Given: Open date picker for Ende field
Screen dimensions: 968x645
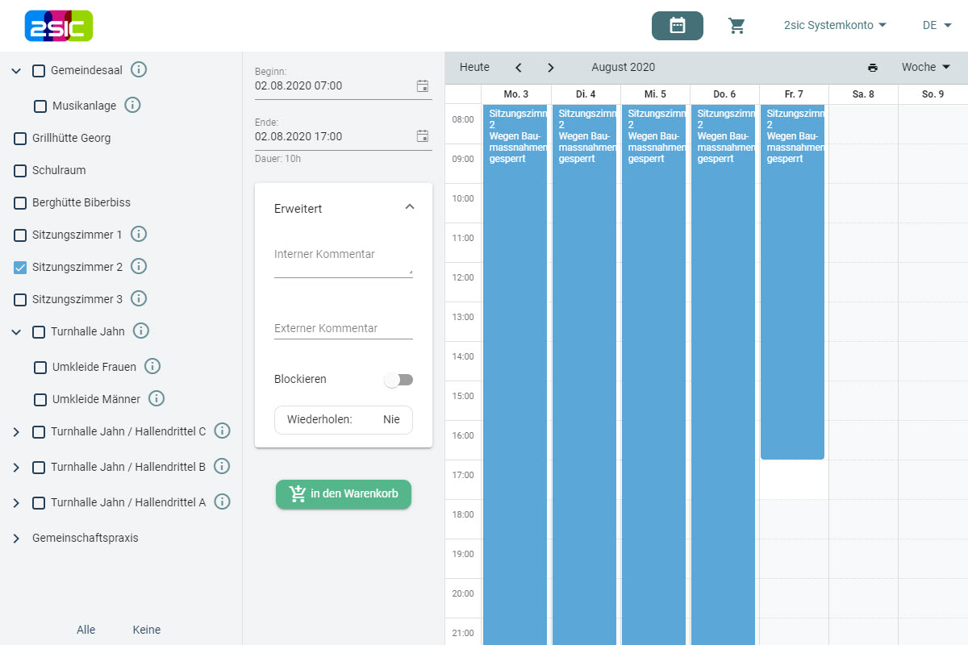Looking at the screenshot, I should (422, 136).
